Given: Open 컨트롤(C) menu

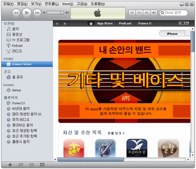Looking at the screenshot, I should pyautogui.click(x=52, y=4).
